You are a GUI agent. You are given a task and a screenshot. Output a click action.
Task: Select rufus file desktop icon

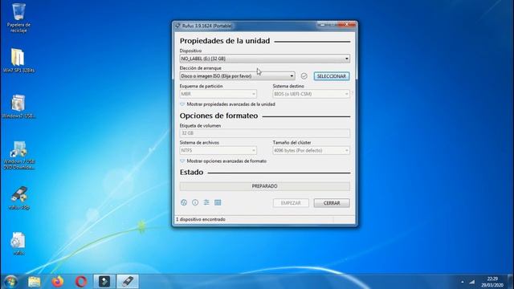tap(18, 243)
